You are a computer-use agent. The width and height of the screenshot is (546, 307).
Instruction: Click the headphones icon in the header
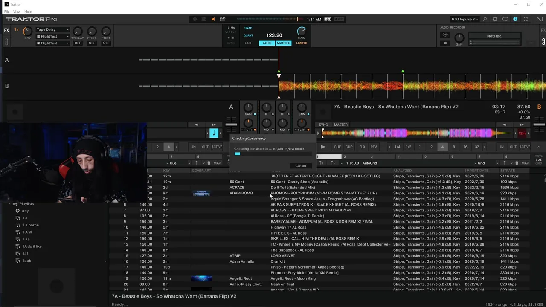pyautogui.click(x=505, y=19)
